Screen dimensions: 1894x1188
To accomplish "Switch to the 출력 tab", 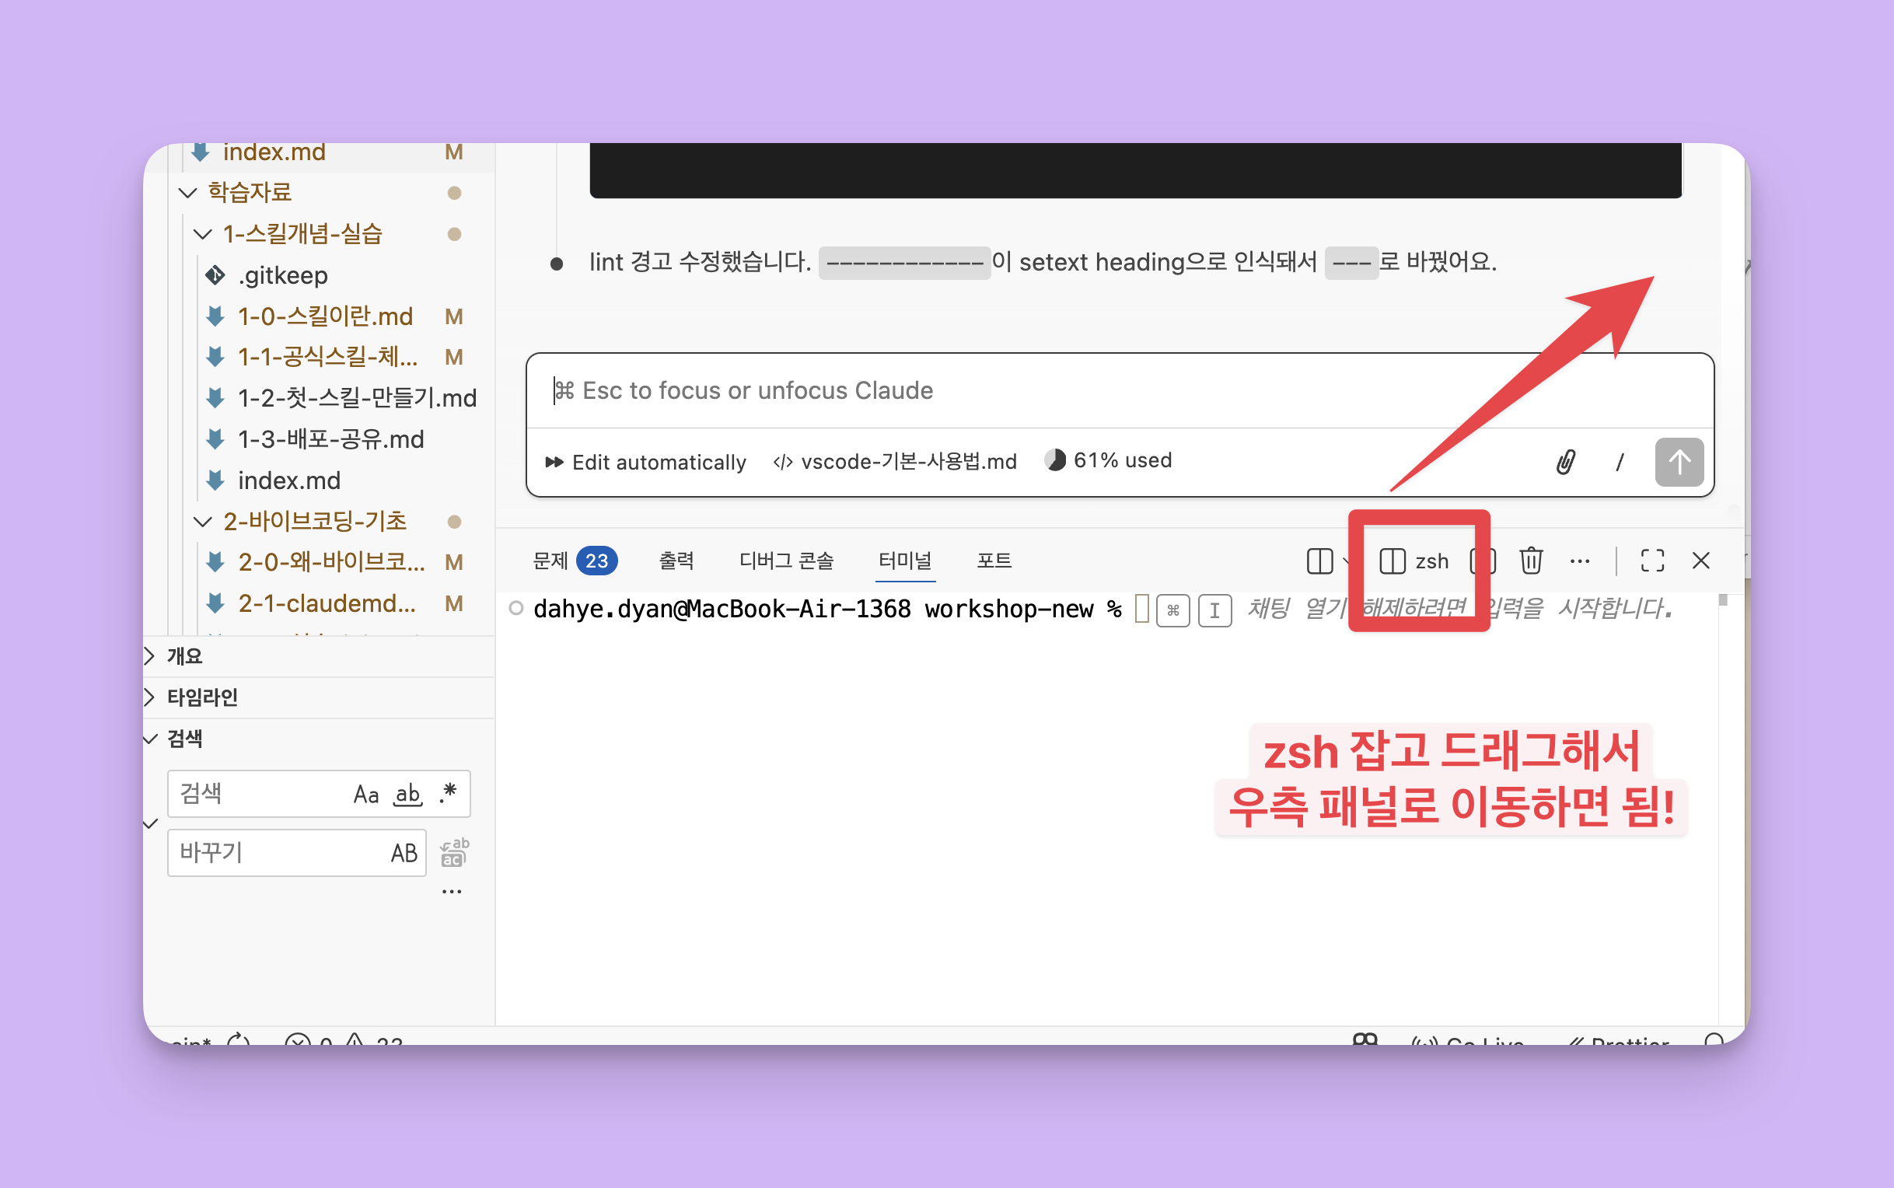I will pos(676,561).
